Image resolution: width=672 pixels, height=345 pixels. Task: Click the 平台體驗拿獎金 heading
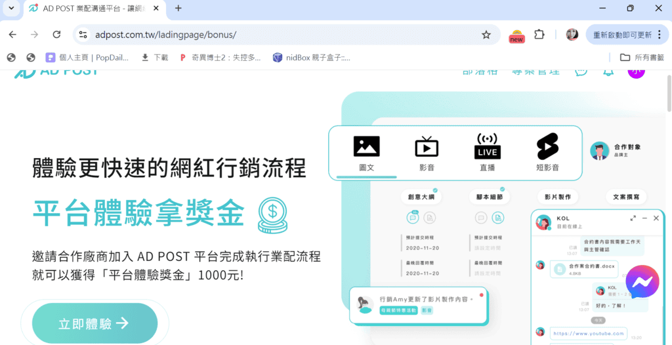[x=139, y=212]
